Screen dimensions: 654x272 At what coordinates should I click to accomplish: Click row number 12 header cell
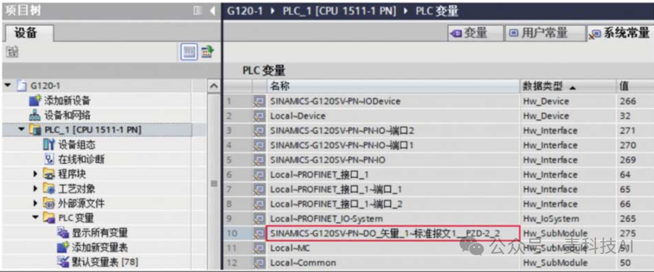(237, 263)
